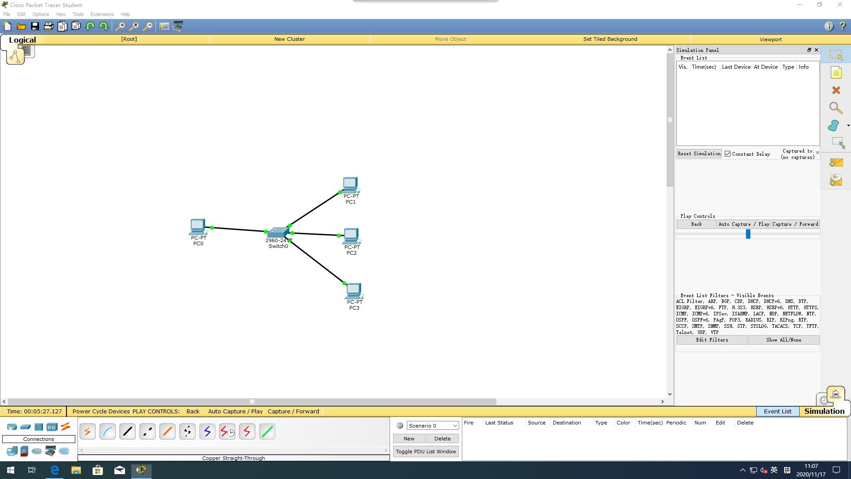Viewport: 851px width, 479px height.
Task: Click PC0 on the workspace
Action: (x=198, y=227)
